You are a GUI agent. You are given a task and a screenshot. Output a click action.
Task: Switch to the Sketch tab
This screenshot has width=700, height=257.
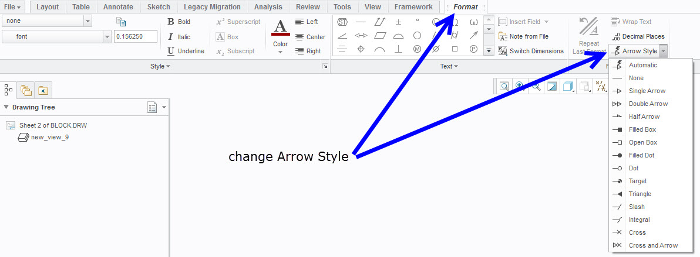pyautogui.click(x=159, y=6)
